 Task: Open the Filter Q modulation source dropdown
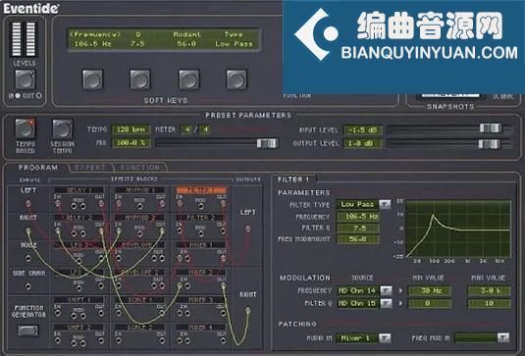pyautogui.click(x=386, y=303)
